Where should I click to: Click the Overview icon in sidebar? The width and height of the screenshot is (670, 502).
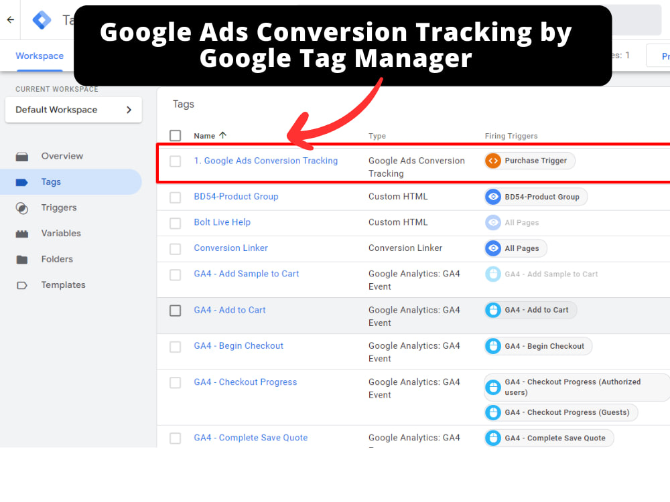[x=22, y=157]
